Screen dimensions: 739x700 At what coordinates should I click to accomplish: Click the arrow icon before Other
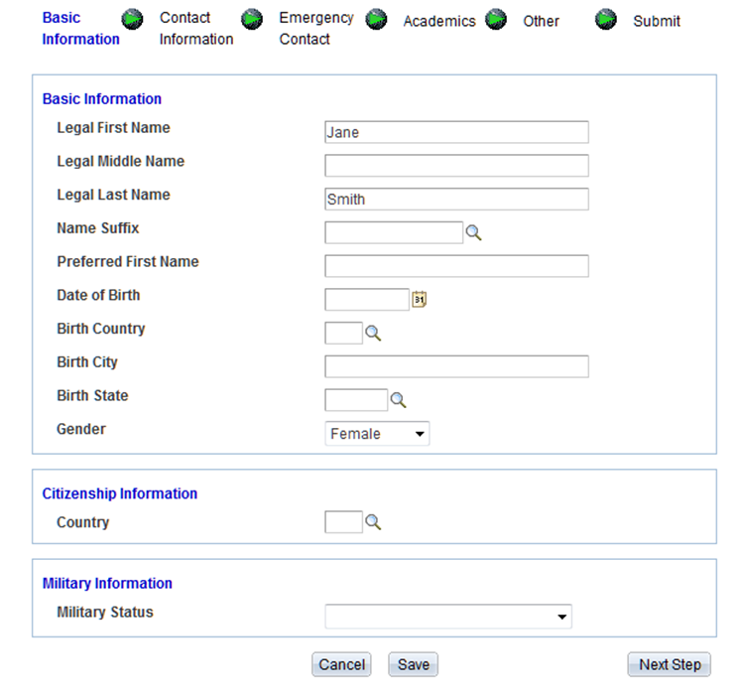tap(496, 19)
